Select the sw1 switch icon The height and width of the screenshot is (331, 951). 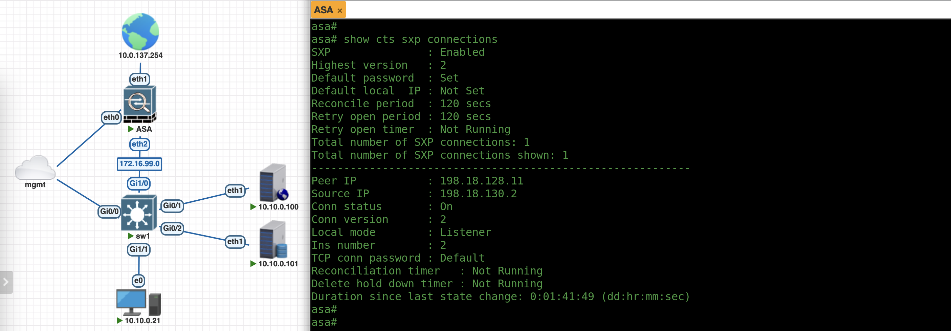point(139,213)
